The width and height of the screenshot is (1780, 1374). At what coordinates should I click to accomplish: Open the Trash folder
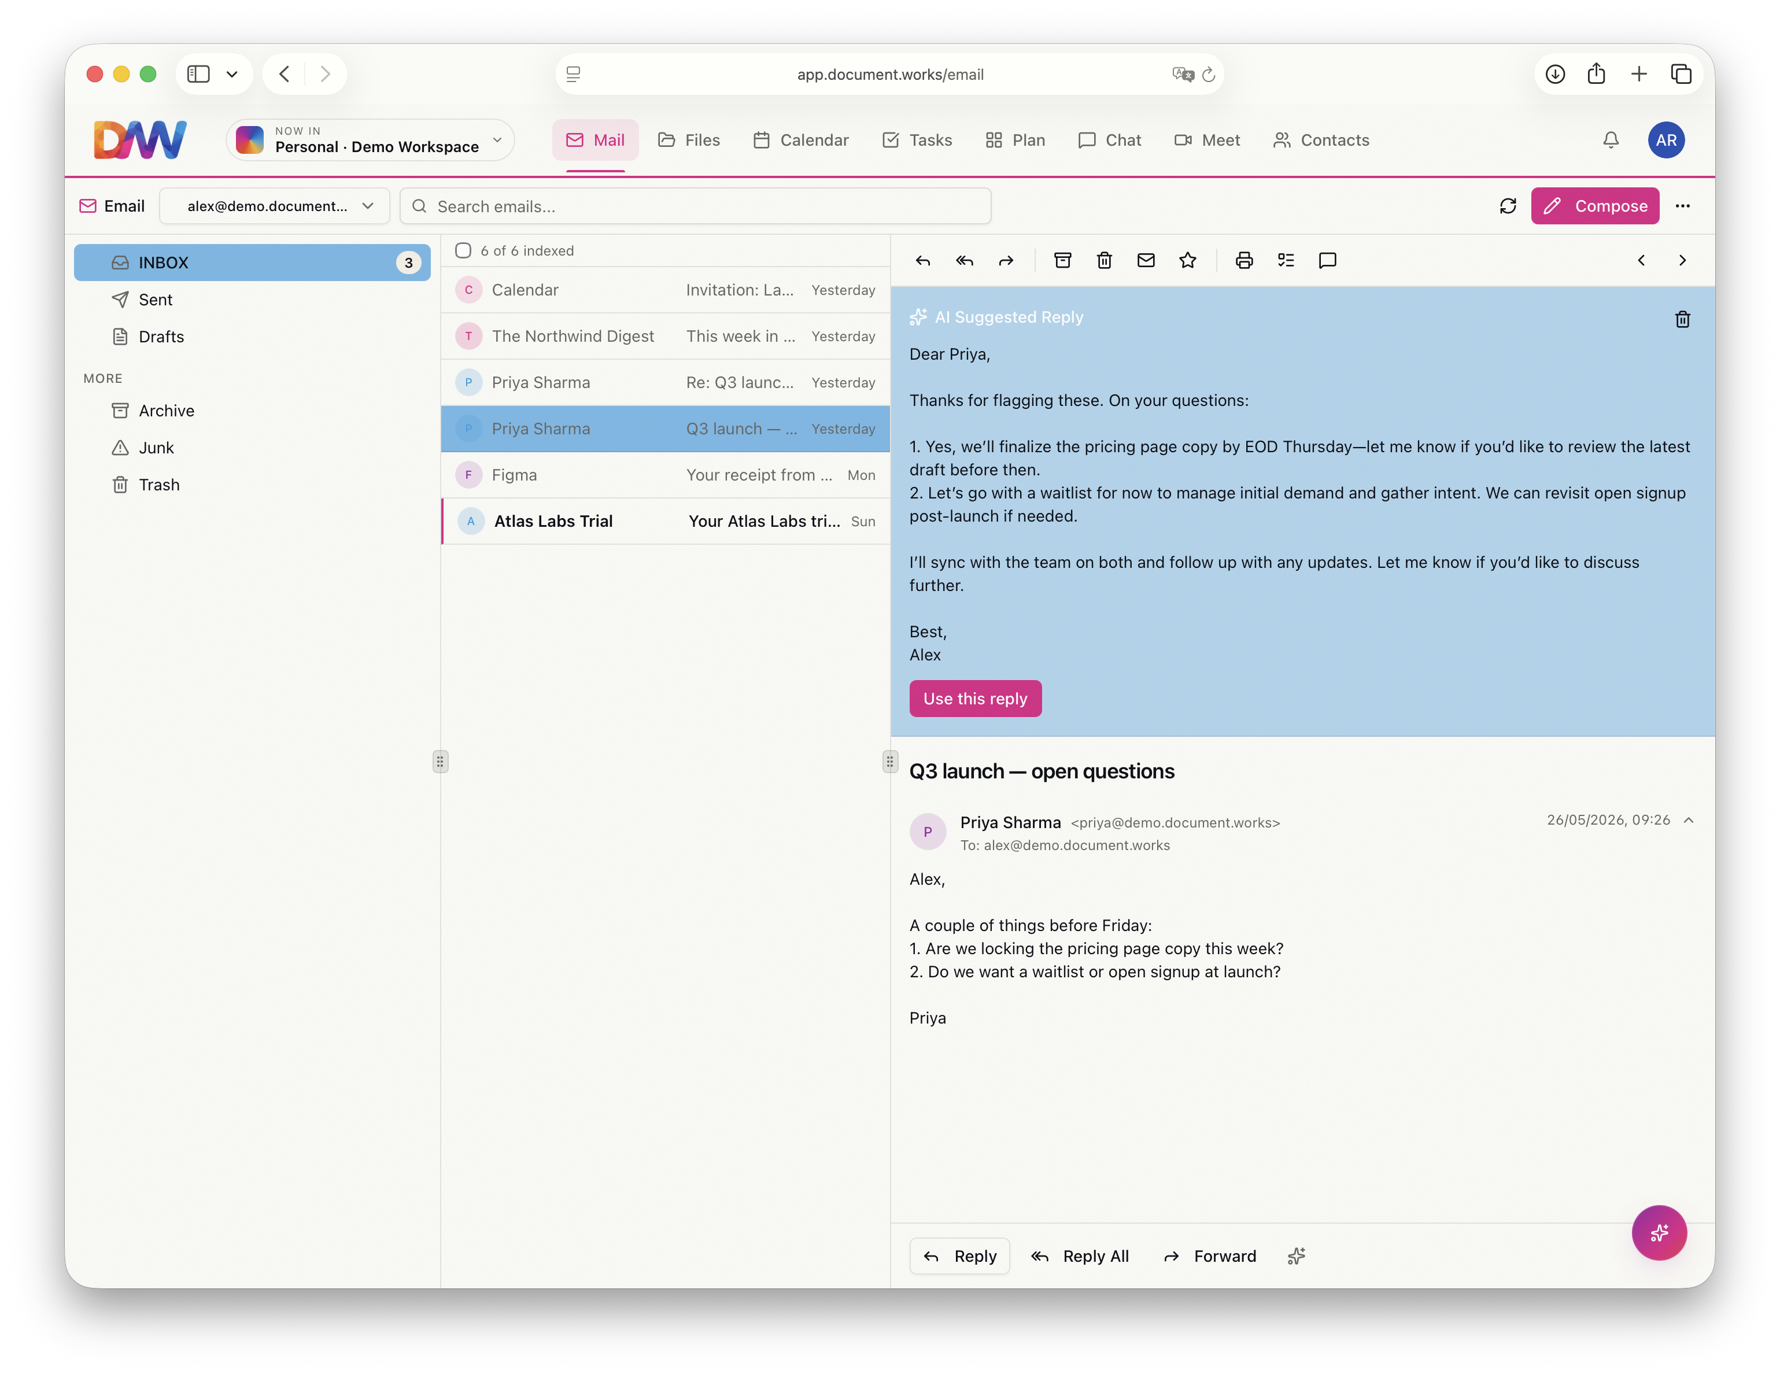252,485
